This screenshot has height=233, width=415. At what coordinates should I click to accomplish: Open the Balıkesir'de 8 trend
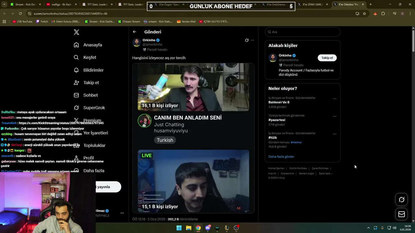tap(279, 102)
